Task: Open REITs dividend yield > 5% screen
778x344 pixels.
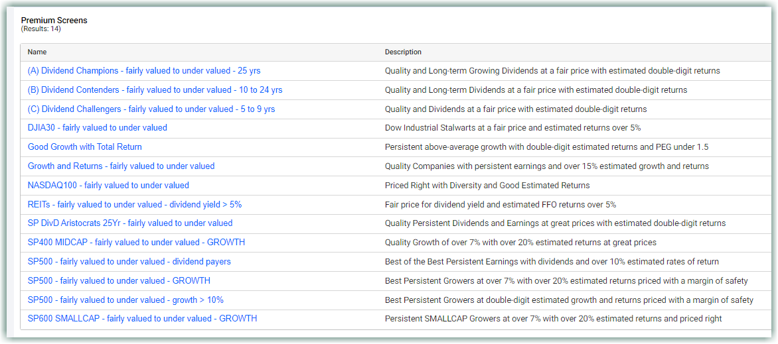Action: (x=135, y=204)
